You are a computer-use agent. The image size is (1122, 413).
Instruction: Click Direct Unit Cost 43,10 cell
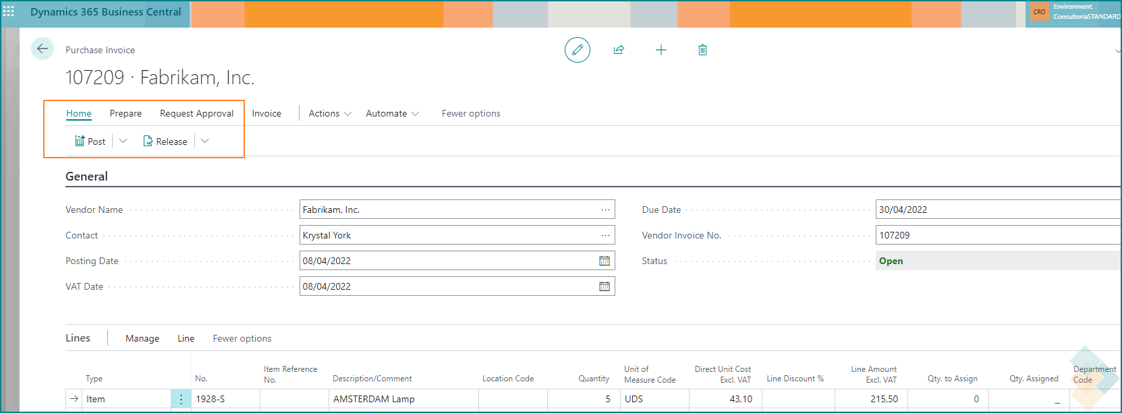725,399
